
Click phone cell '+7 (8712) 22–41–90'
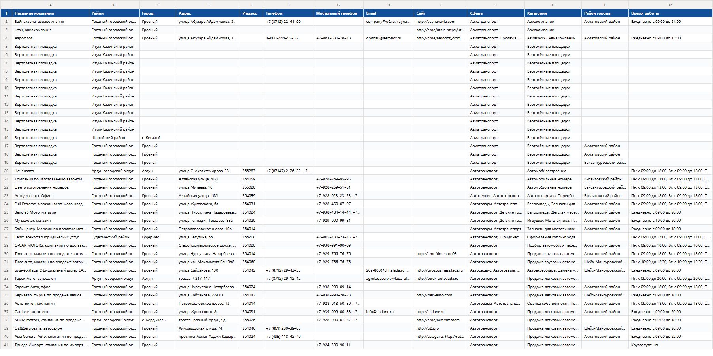click(288, 22)
